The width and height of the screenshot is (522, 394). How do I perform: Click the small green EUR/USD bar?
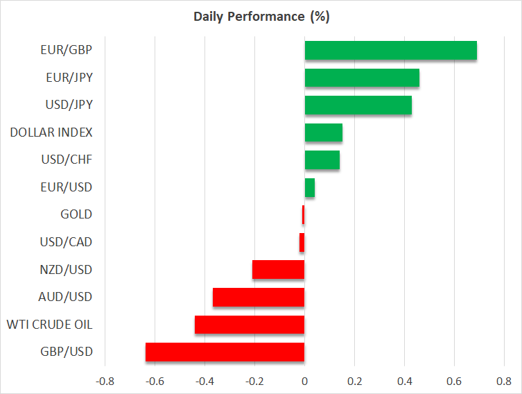(x=309, y=187)
